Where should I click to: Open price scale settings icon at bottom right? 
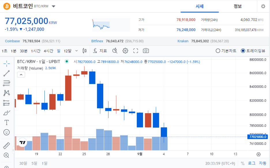point(258,154)
